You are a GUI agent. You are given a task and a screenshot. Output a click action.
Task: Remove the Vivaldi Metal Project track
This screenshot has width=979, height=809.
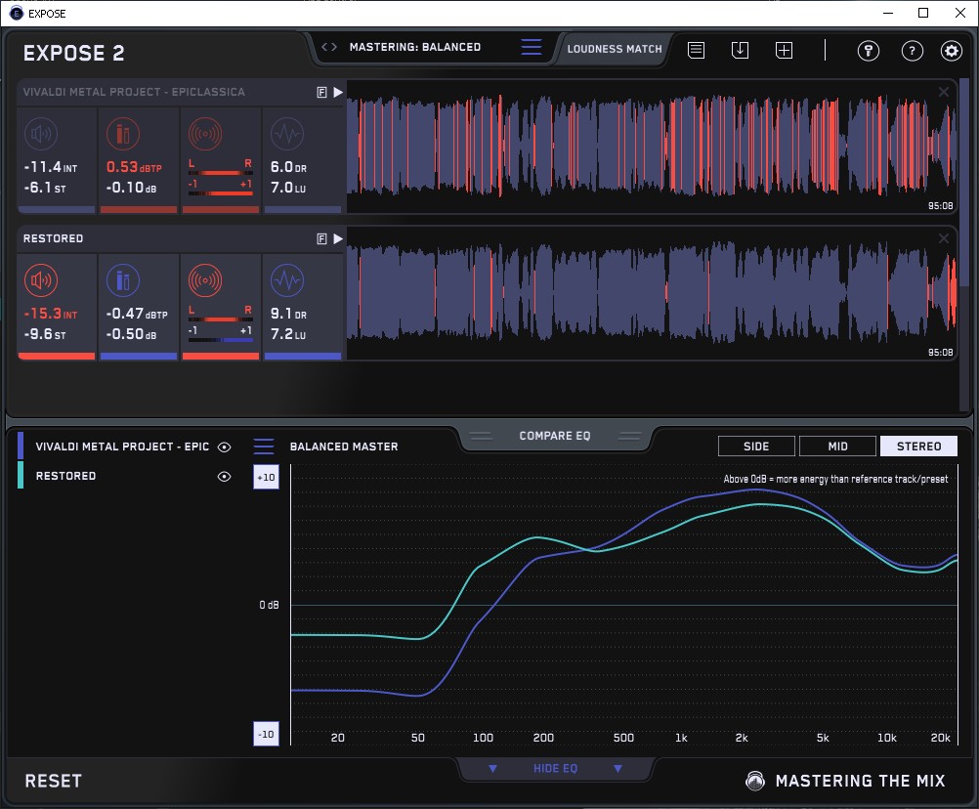(x=944, y=92)
